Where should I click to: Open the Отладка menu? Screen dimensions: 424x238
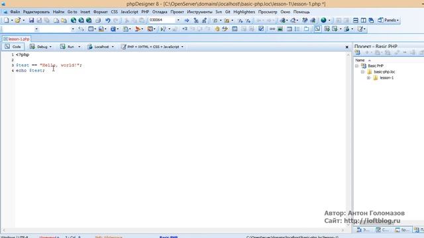pyautogui.click(x=160, y=12)
